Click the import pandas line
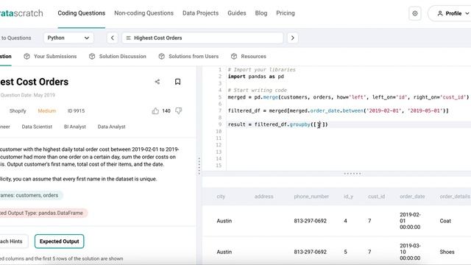 [255, 77]
